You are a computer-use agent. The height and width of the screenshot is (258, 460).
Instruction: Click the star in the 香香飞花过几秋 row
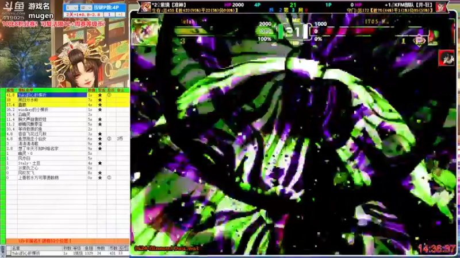[100, 134]
